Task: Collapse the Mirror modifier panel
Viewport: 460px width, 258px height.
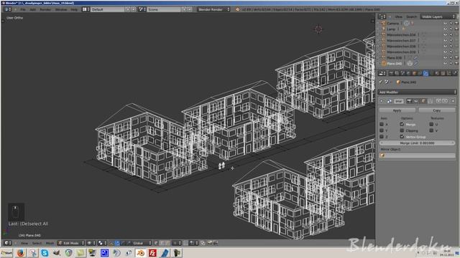Action: (x=382, y=101)
